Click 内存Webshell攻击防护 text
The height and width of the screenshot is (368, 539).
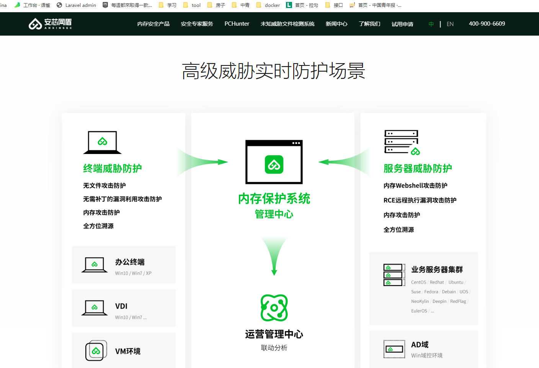click(x=415, y=186)
